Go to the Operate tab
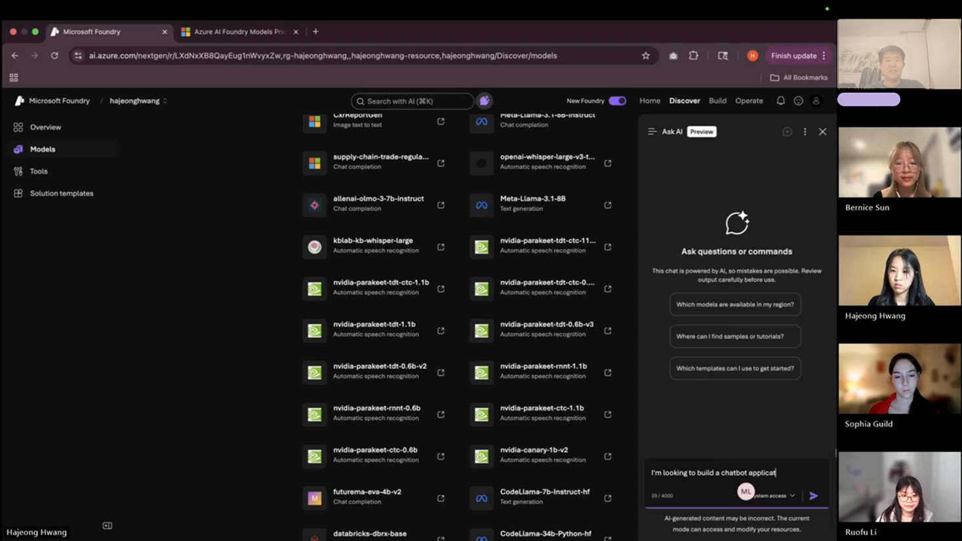This screenshot has height=541, width=962. [x=748, y=101]
